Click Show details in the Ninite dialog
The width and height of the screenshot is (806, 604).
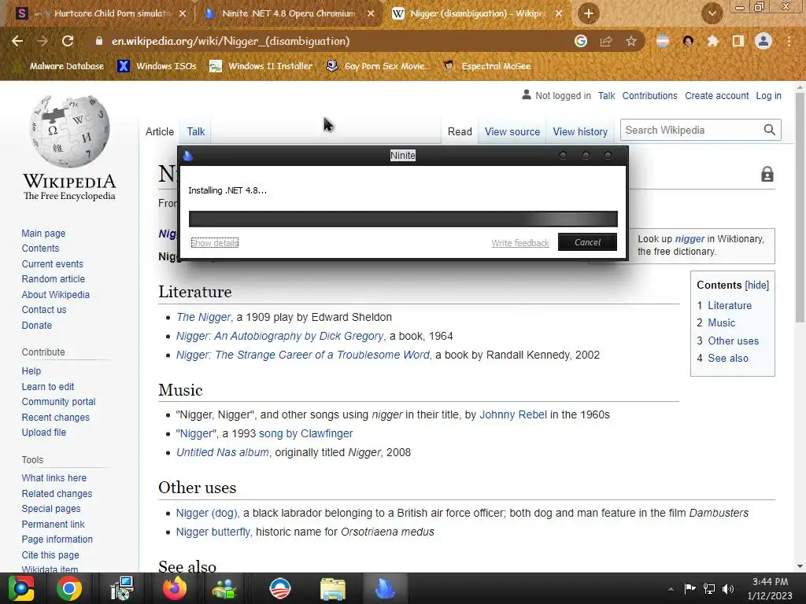214,243
